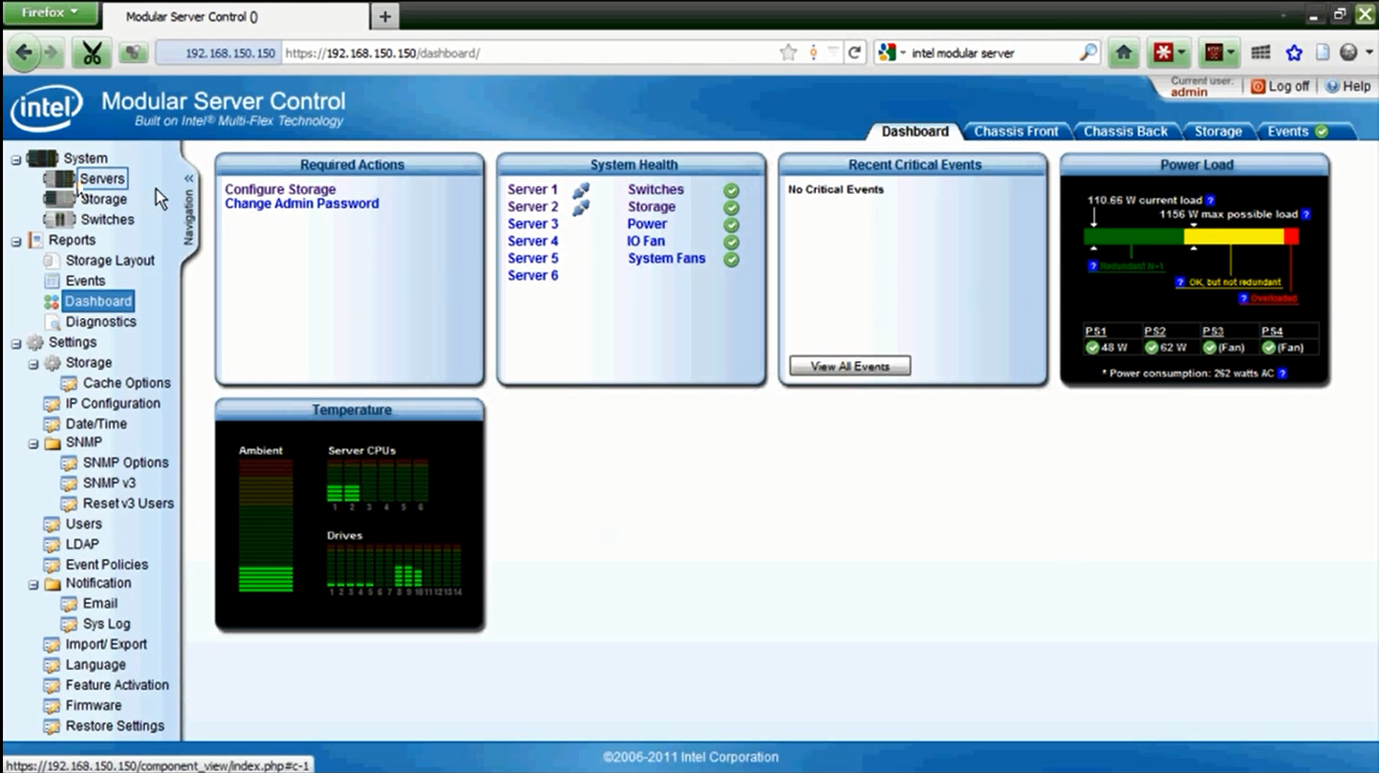Click the green health check beside Switches

[x=731, y=189]
